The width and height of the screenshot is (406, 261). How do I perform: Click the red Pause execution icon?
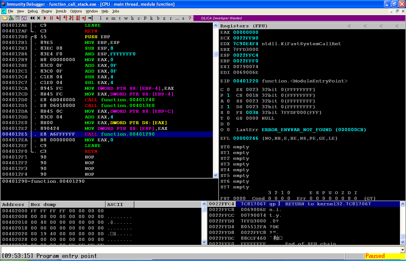51,18
